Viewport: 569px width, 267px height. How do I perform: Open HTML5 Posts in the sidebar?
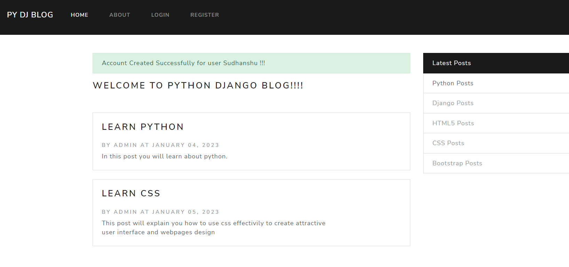tap(496, 123)
